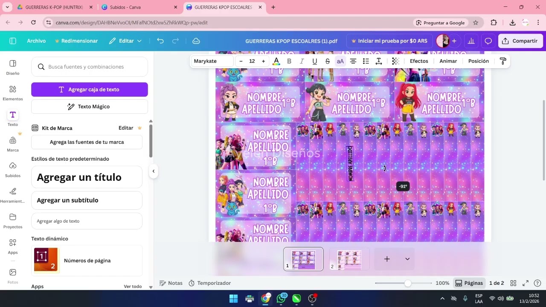546x307 pixels.
Task: Open the Fotos sidebar panel
Action: 13,276
